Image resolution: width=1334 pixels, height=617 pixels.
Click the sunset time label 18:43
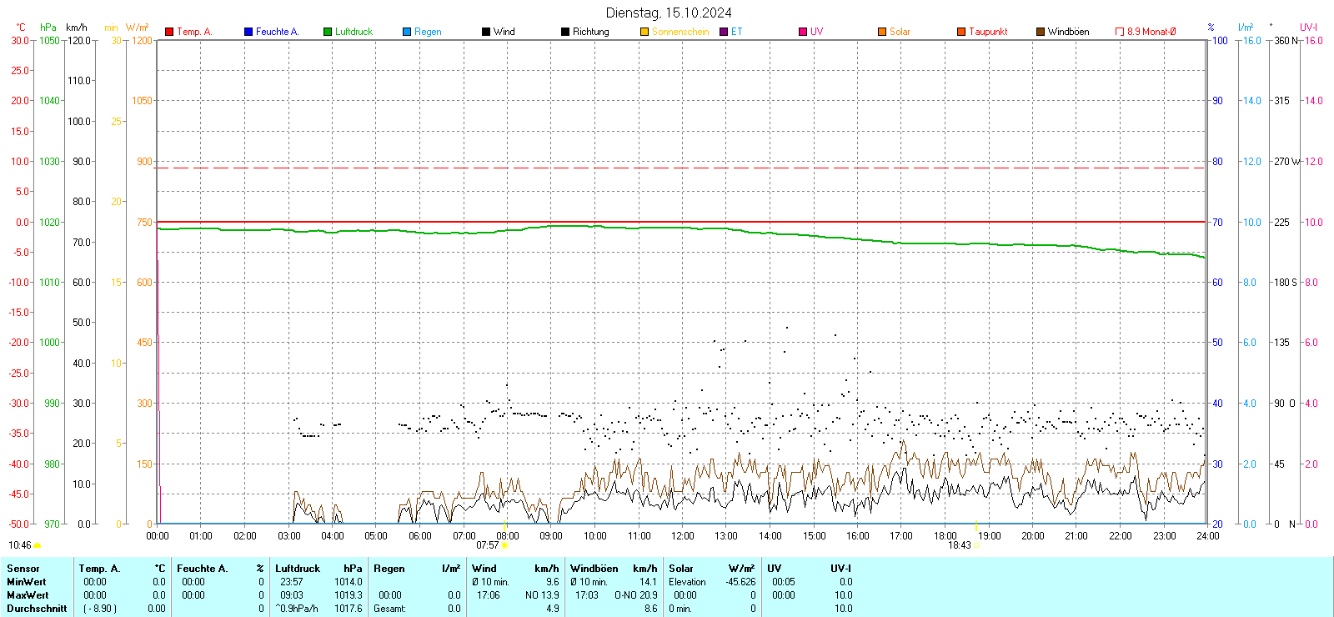pyautogui.click(x=959, y=545)
